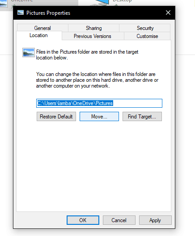Select the Location tab

click(39, 35)
